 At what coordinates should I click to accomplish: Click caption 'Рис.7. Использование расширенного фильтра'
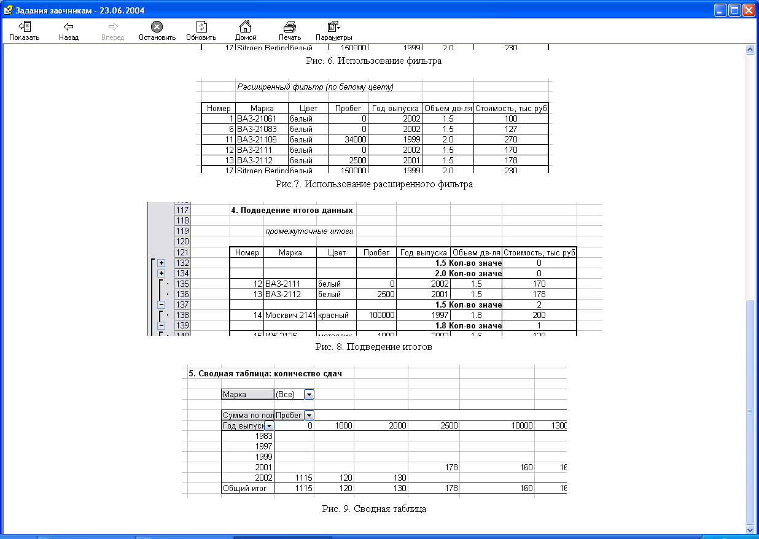375,184
